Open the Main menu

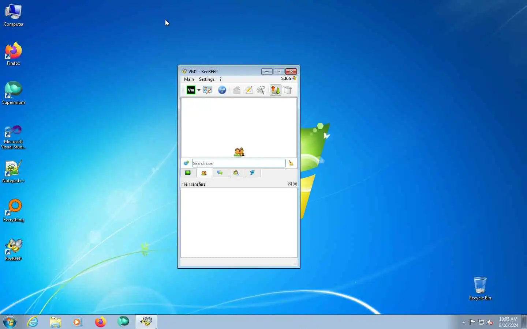[x=189, y=79]
